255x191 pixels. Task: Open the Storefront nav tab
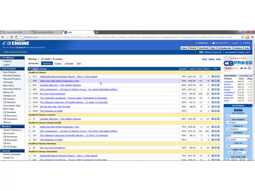[x=203, y=48]
